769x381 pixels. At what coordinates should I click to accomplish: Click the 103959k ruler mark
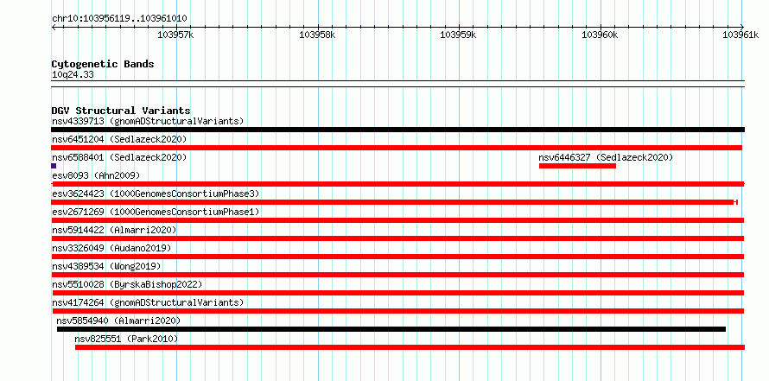point(459,35)
